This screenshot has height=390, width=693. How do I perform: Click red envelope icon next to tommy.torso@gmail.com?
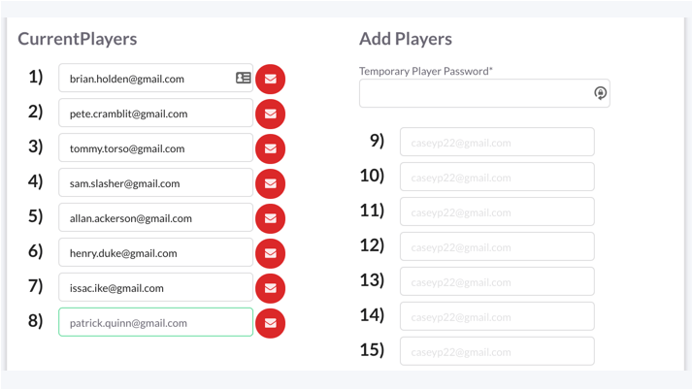tap(270, 148)
